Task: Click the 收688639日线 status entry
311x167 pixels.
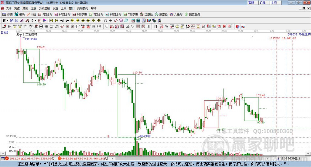Action: point(289,159)
